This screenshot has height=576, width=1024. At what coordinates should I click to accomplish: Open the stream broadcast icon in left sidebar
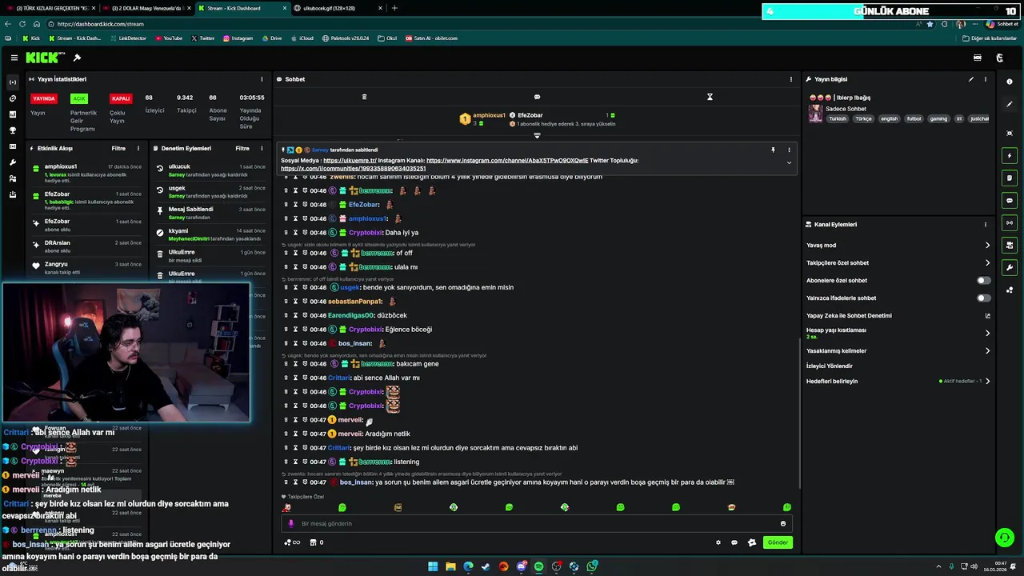(x=12, y=82)
